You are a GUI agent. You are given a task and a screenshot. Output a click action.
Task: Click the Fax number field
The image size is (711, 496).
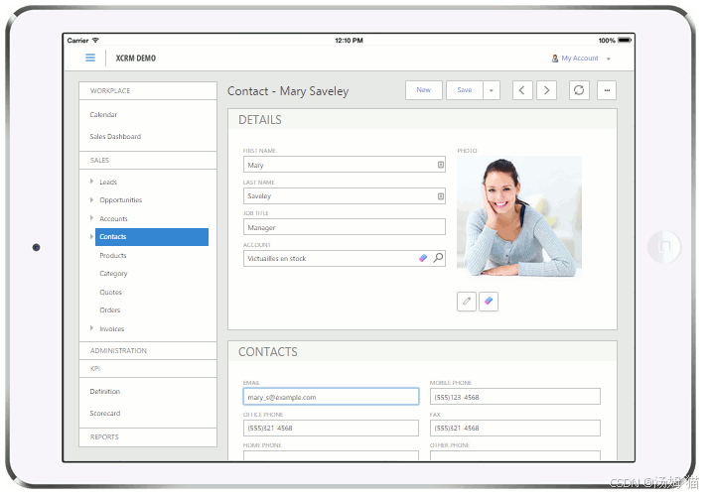tap(515, 429)
